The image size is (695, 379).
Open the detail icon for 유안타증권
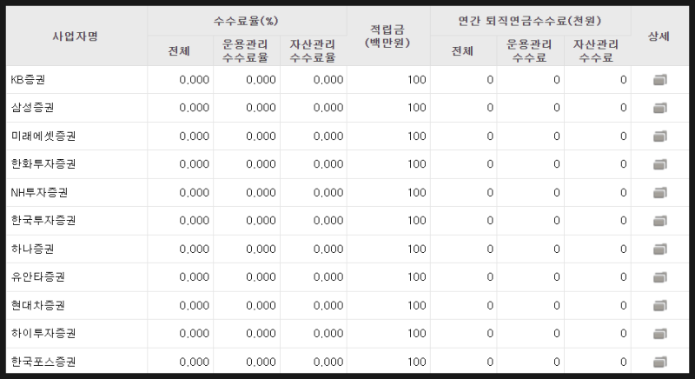tap(660, 277)
